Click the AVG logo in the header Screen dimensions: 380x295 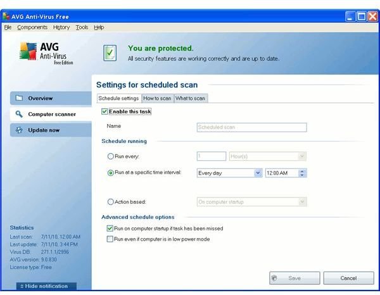46,53
